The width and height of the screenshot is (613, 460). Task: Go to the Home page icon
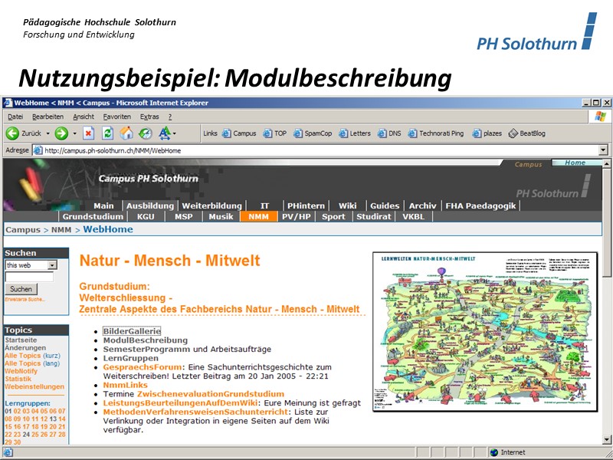tap(126, 133)
